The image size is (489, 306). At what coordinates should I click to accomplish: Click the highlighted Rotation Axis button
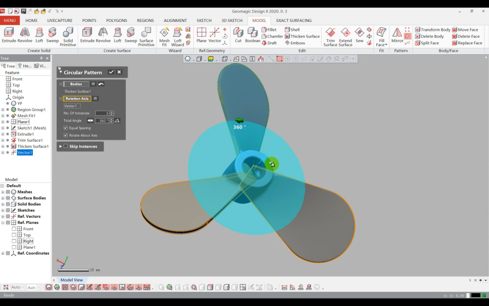pos(76,98)
